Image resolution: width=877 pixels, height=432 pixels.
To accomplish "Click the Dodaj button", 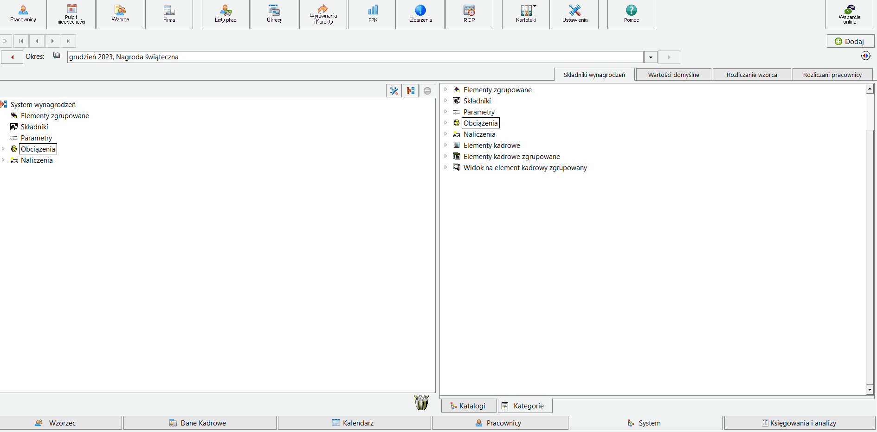I will point(850,41).
